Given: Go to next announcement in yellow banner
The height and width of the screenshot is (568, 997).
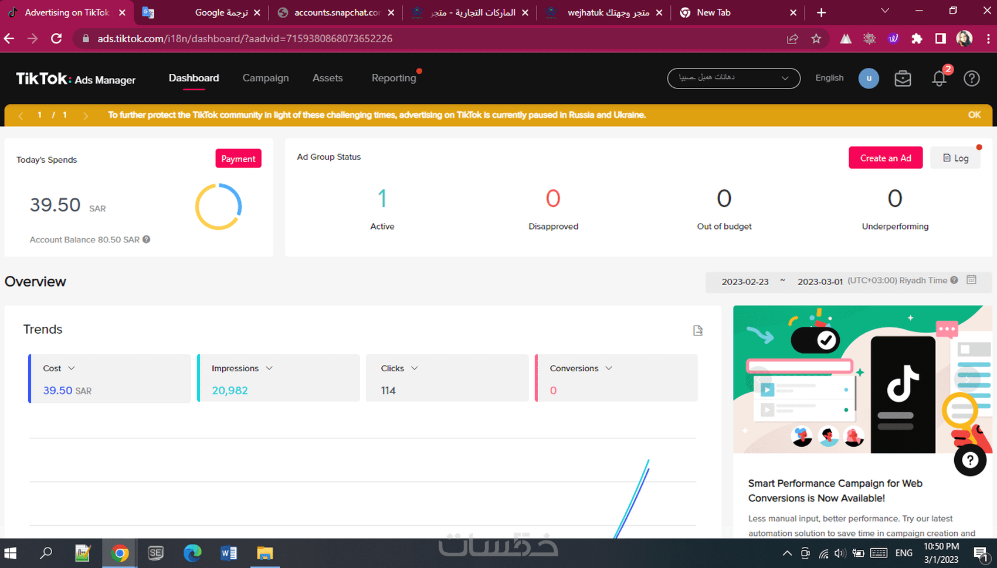Looking at the screenshot, I should pyautogui.click(x=86, y=115).
